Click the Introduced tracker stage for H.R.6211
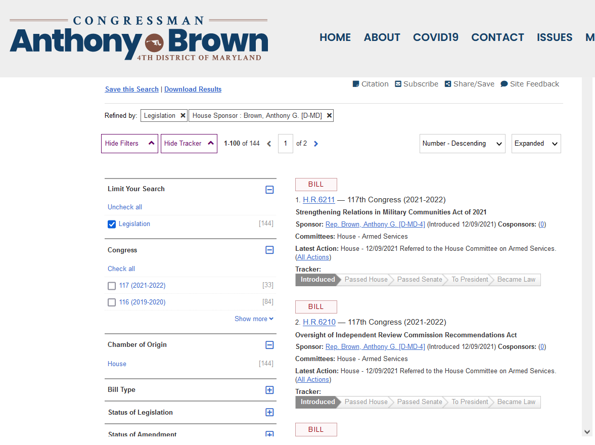595x445 pixels. pos(317,280)
